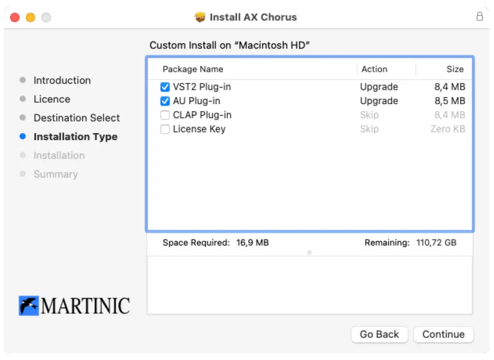Enable the CLAP Plug-in checkbox
The image size is (494, 360).
pyautogui.click(x=165, y=115)
